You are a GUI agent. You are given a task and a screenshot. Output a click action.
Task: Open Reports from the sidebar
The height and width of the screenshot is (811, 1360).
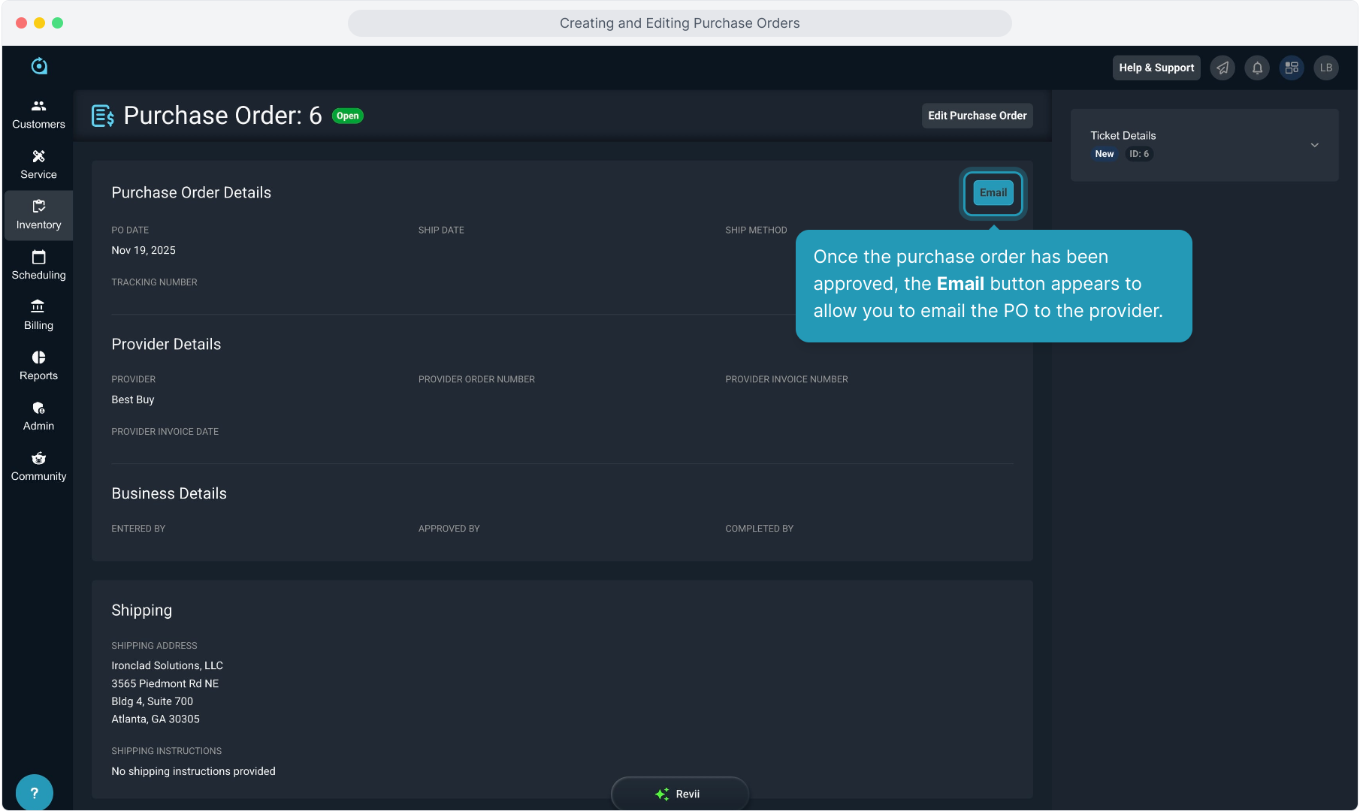pos(38,366)
